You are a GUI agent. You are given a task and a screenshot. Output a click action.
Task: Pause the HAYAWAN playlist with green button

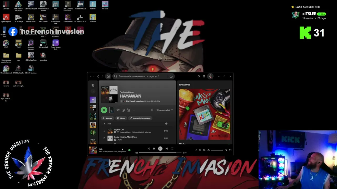[104, 110]
